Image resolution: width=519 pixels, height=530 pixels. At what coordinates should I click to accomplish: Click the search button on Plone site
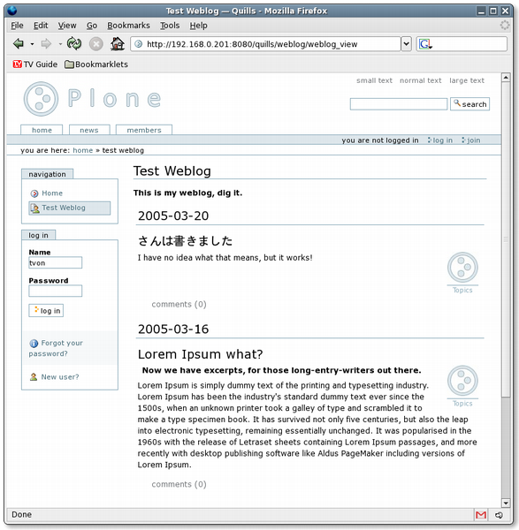coord(469,103)
